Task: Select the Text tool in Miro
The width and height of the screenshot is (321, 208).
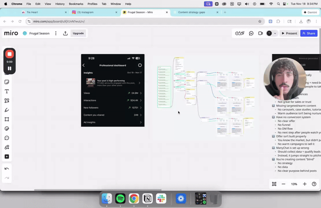Action: click(x=7, y=91)
